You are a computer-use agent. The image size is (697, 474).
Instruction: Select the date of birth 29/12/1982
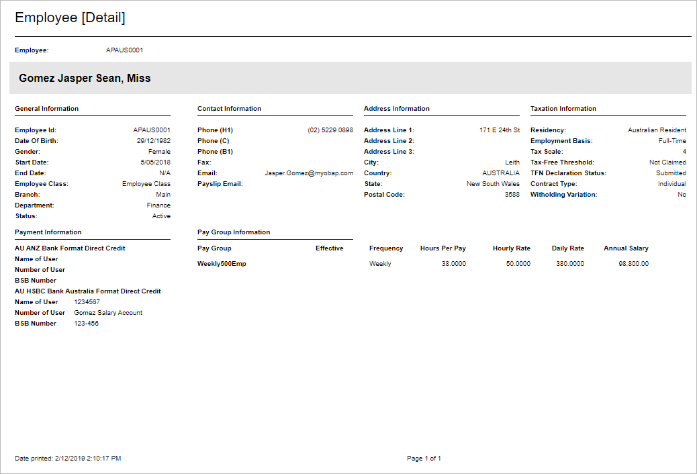(153, 141)
